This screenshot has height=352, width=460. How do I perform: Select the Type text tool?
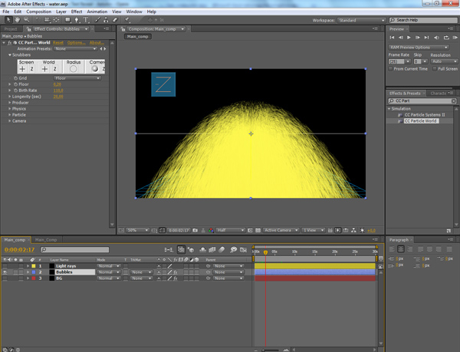click(86, 20)
